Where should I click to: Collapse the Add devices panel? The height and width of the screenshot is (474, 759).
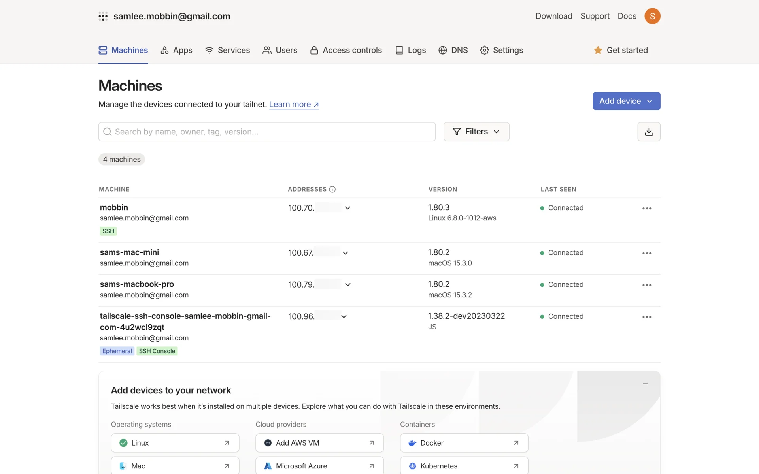(645, 384)
